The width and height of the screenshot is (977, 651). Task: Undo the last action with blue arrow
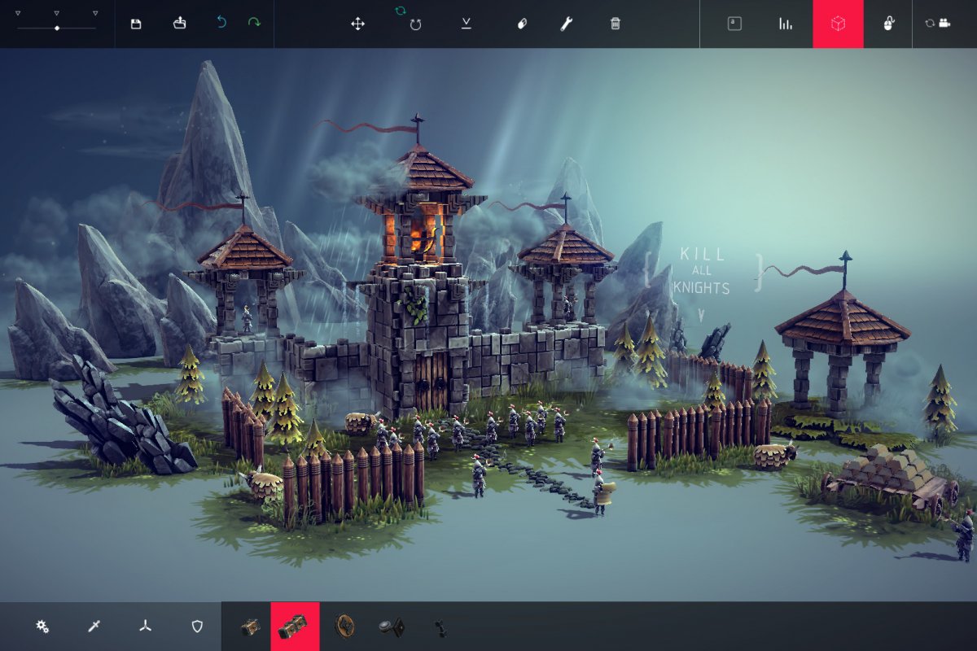(x=221, y=24)
